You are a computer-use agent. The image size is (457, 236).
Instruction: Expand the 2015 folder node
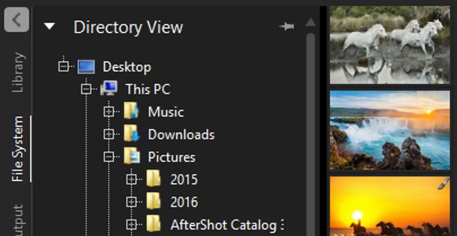tap(131, 179)
